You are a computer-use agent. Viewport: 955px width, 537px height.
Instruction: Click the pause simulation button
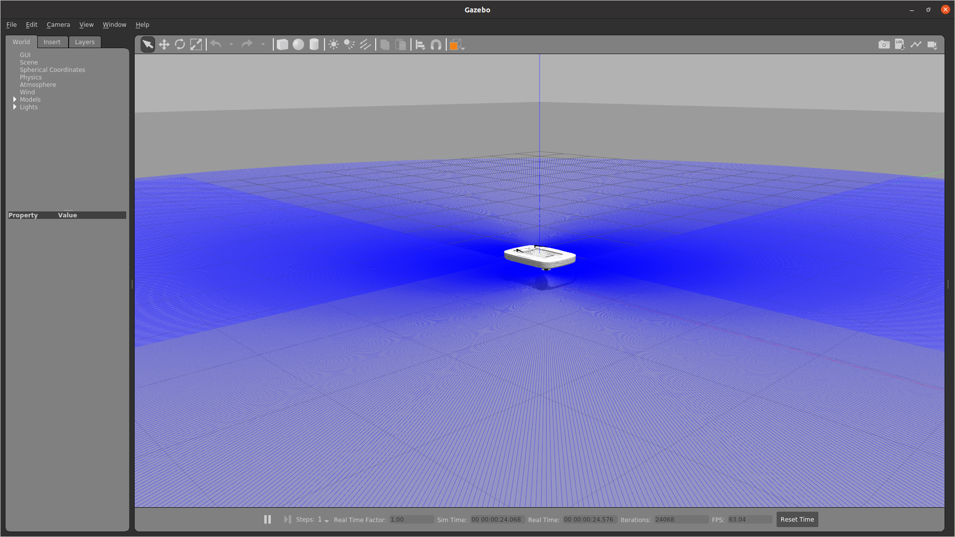[267, 519]
